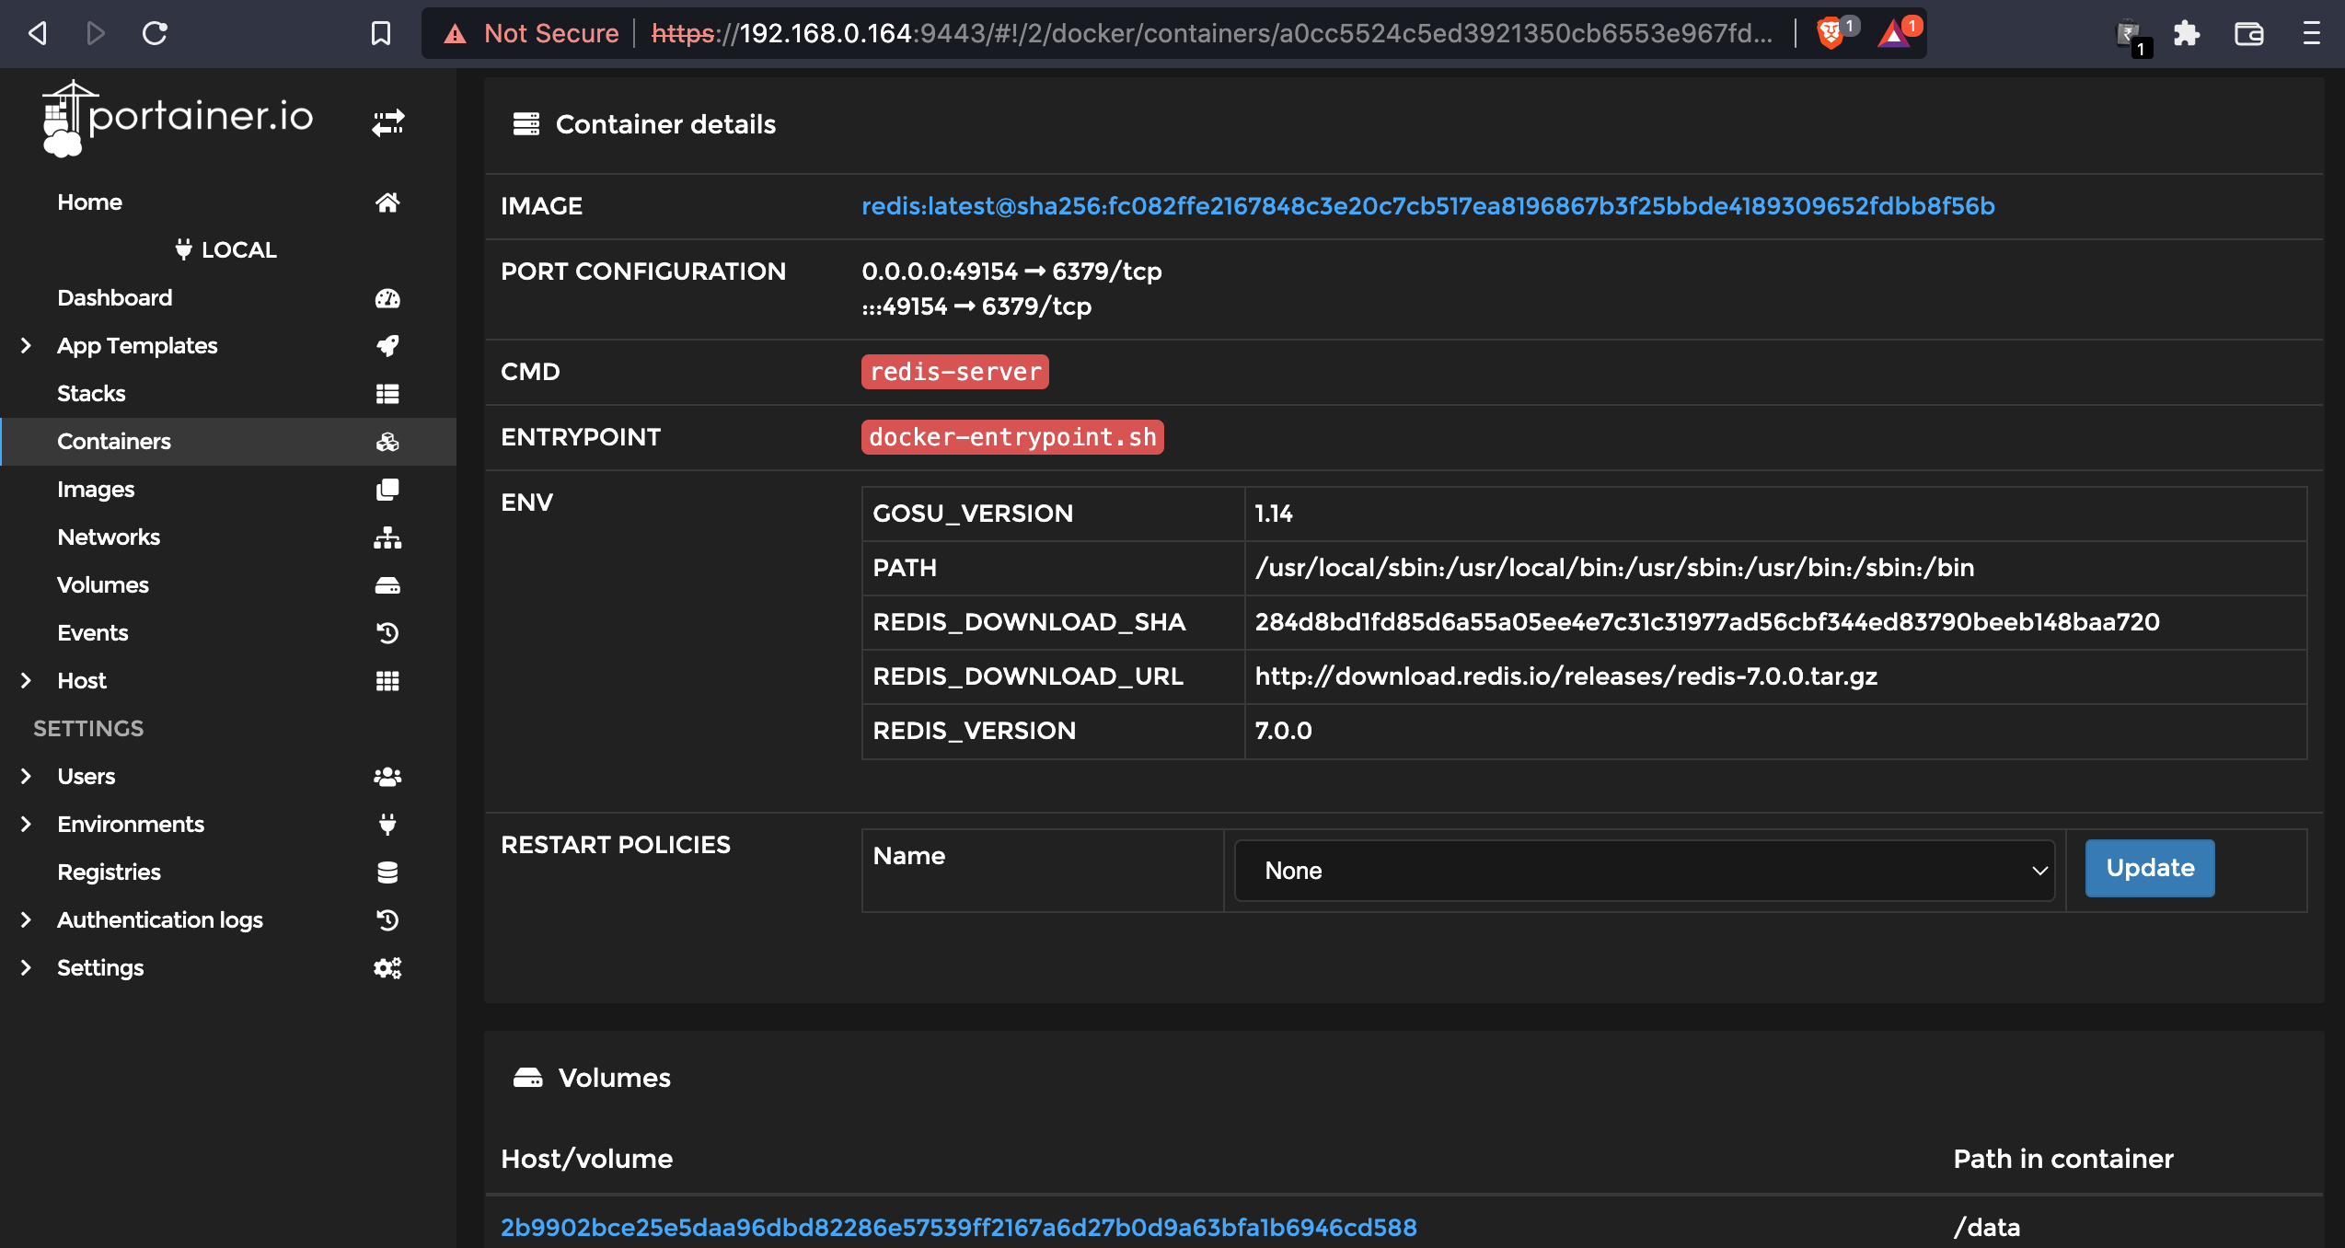Click the Networks topology icon
Image resolution: width=2345 pixels, height=1248 pixels.
point(388,537)
